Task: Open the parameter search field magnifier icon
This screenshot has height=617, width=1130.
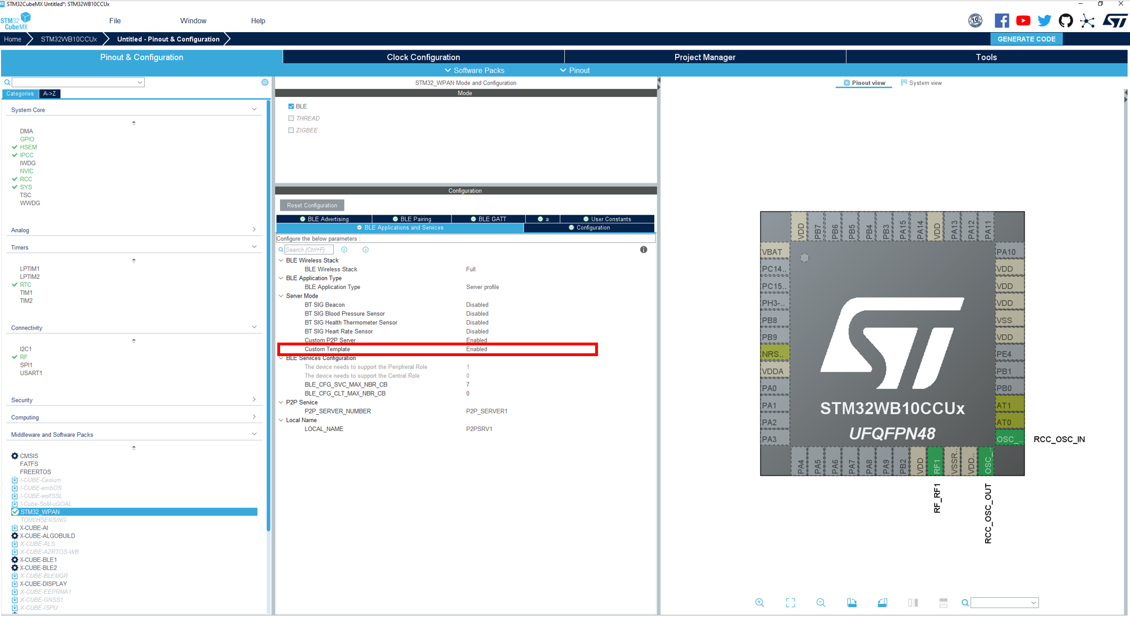Action: [281, 250]
